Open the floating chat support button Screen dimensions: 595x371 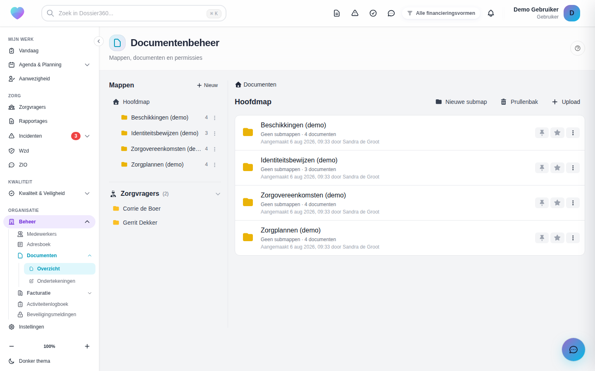[574, 350]
